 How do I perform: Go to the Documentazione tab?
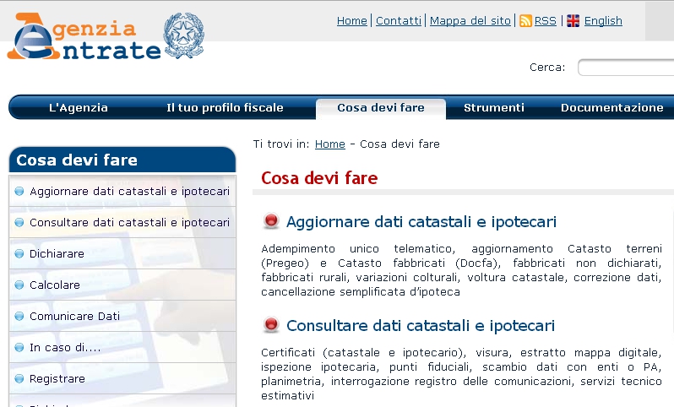(x=611, y=108)
